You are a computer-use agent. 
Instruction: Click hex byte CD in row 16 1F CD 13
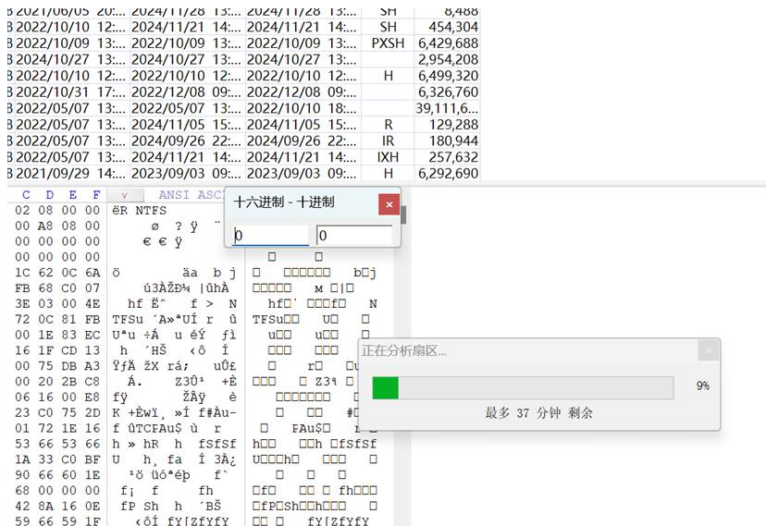point(68,350)
